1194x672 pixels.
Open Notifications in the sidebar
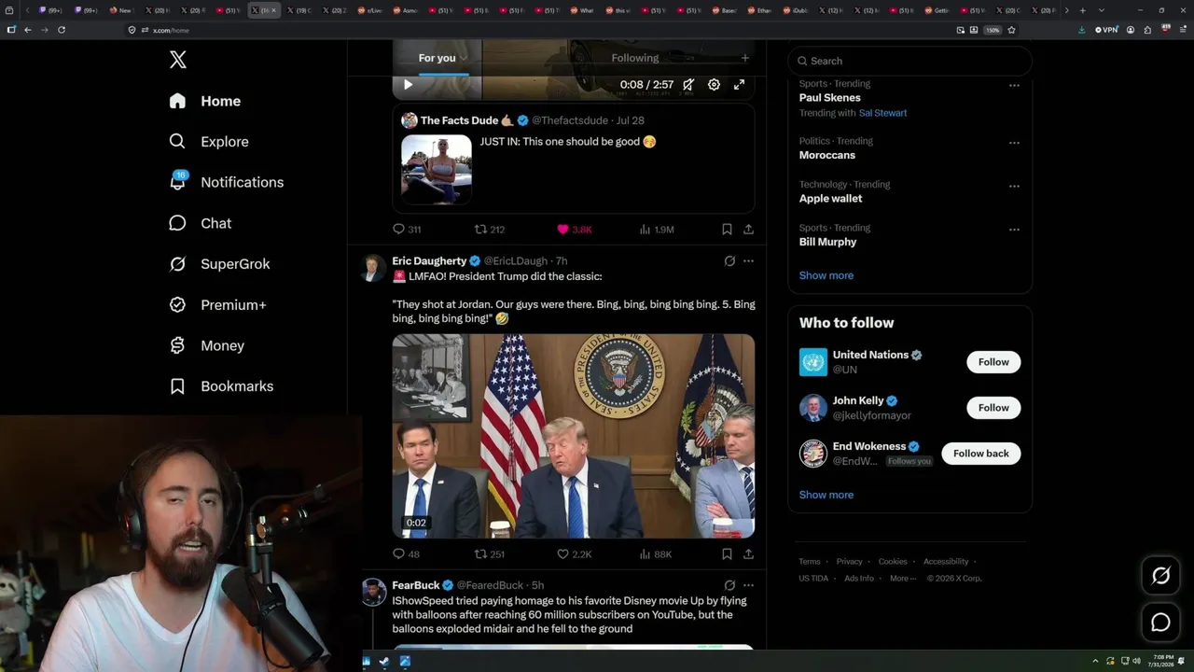227,182
